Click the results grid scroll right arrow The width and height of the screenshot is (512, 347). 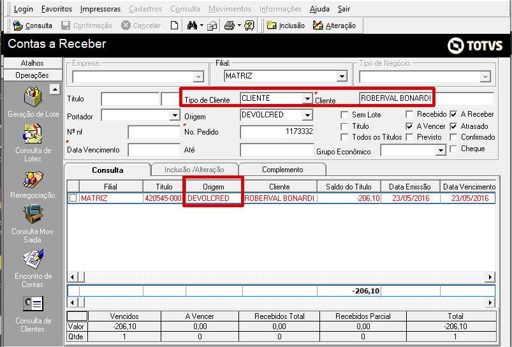(490, 277)
